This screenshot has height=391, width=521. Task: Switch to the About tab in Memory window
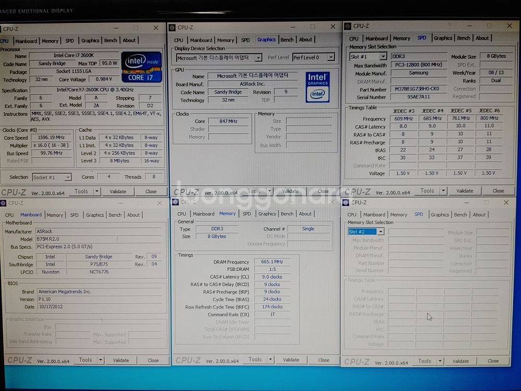tap(305, 214)
